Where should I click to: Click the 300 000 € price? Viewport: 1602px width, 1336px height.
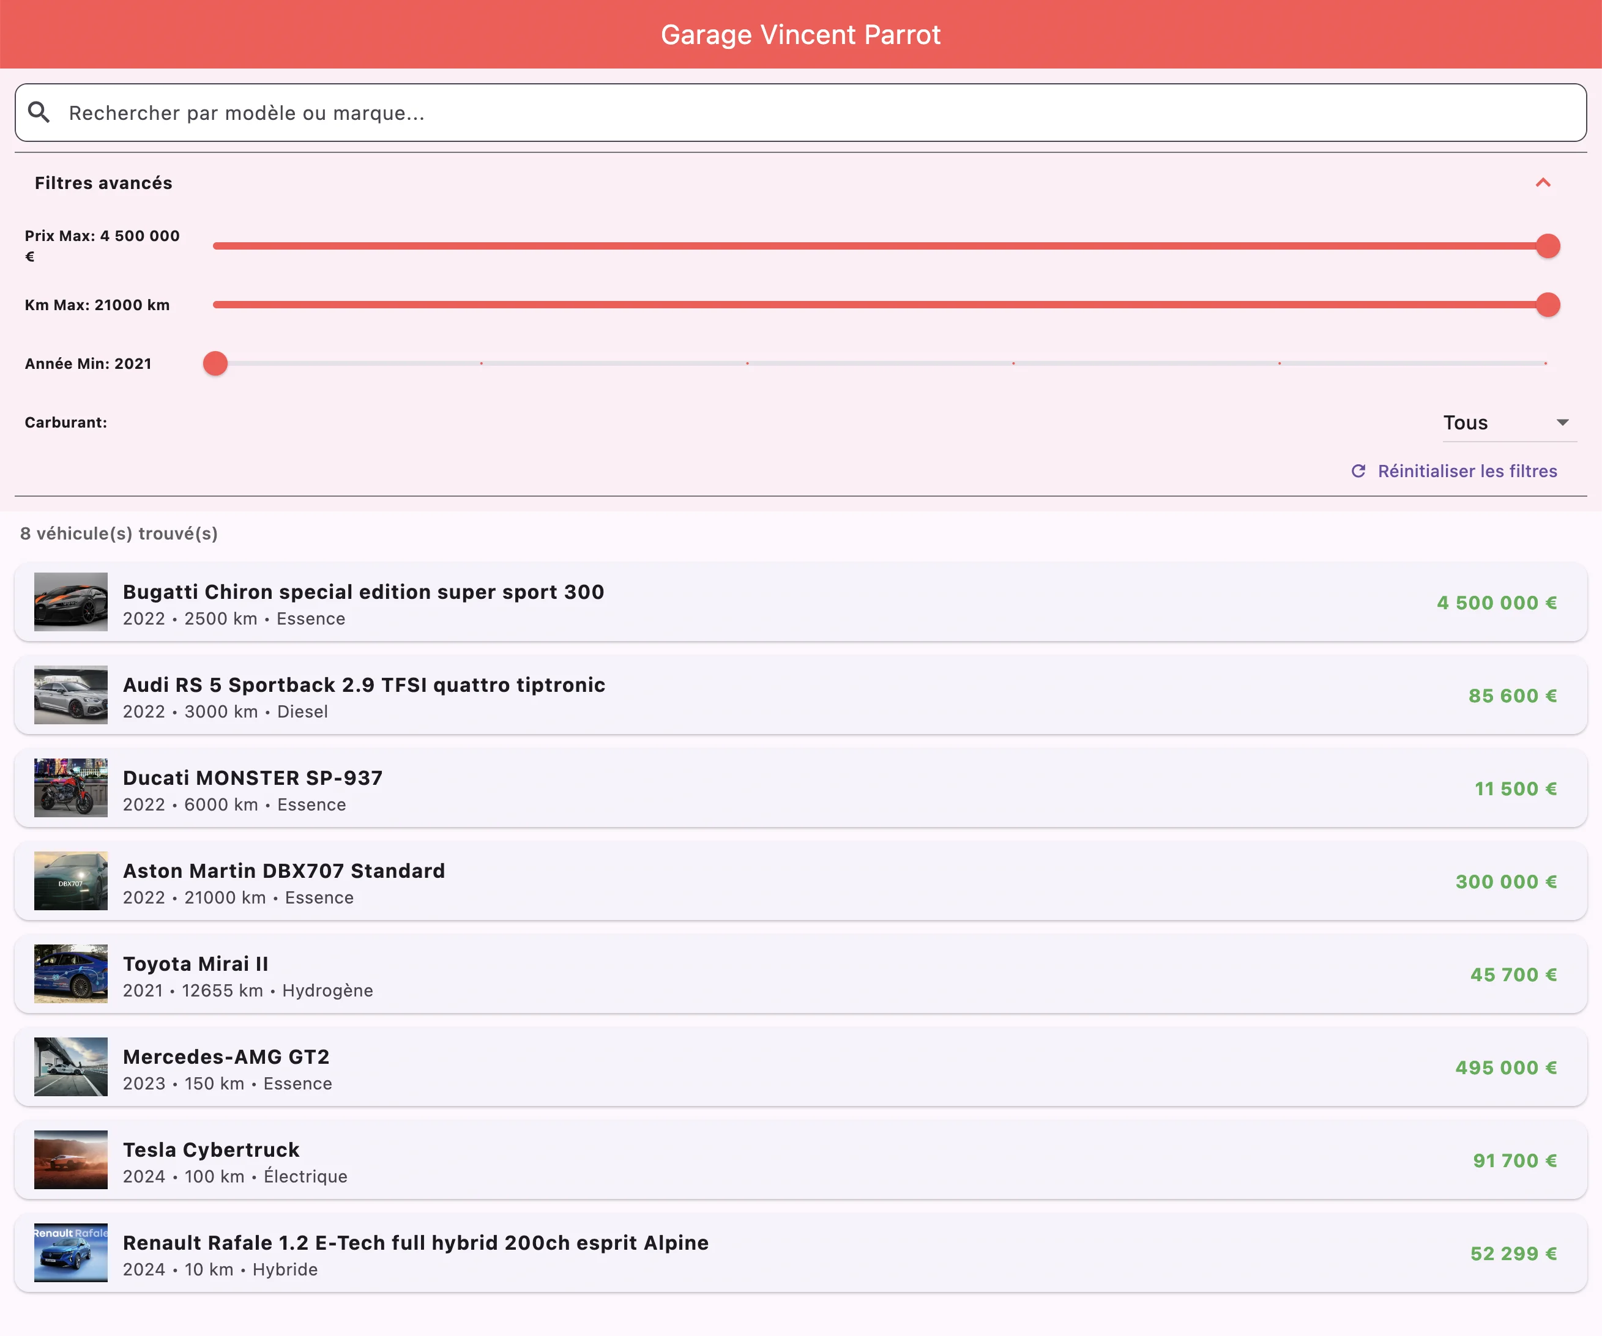pos(1506,881)
